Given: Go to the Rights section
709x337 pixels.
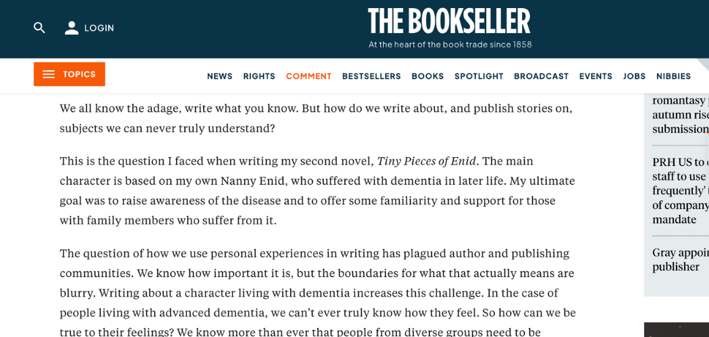Looking at the screenshot, I should (x=259, y=76).
